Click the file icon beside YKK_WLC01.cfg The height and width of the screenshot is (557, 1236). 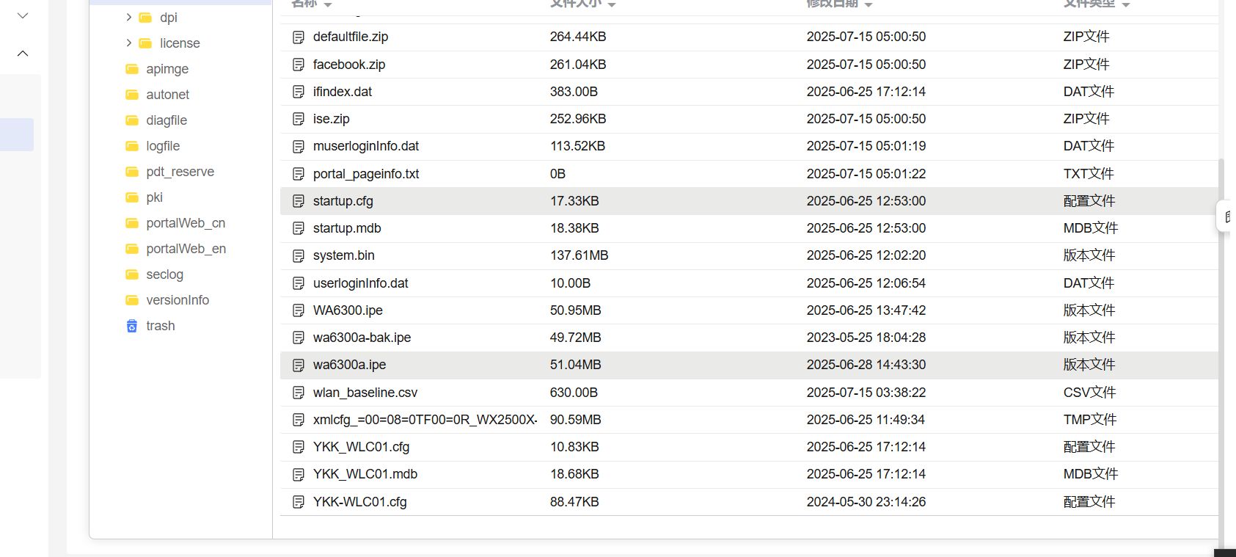(299, 447)
